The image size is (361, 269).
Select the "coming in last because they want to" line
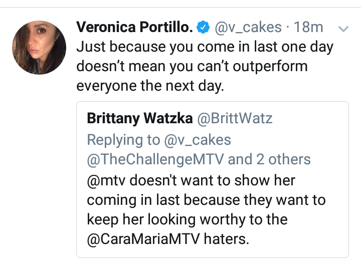pos(206,200)
